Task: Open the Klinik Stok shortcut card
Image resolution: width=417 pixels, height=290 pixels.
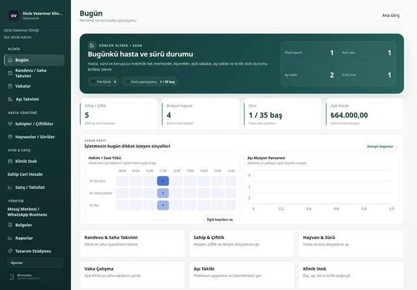Action: click(x=351, y=275)
